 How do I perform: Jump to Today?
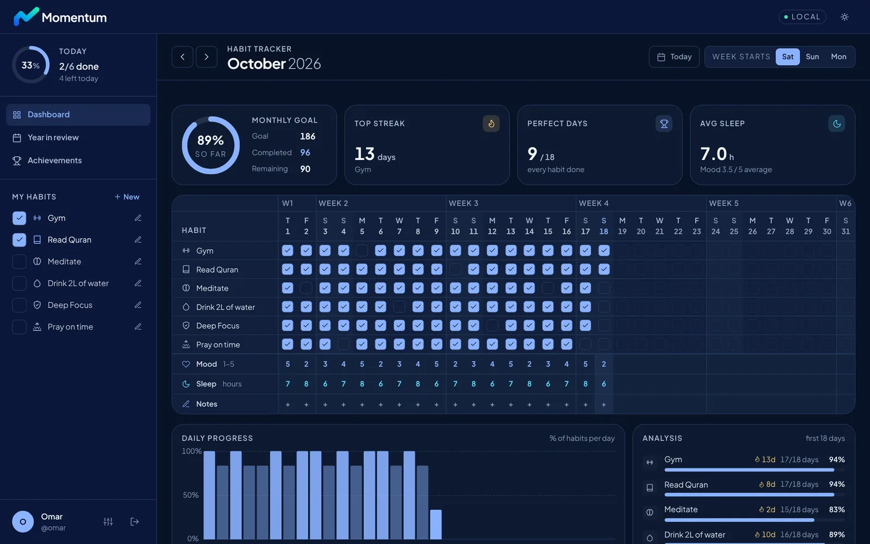[x=674, y=57]
